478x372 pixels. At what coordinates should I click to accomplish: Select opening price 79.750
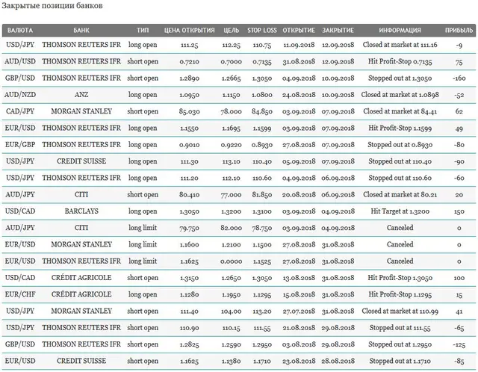[x=189, y=228]
